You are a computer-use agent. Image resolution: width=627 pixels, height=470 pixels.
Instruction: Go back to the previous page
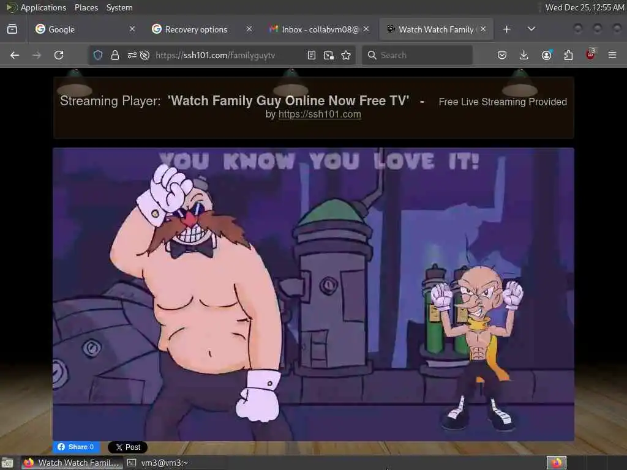[x=15, y=55]
